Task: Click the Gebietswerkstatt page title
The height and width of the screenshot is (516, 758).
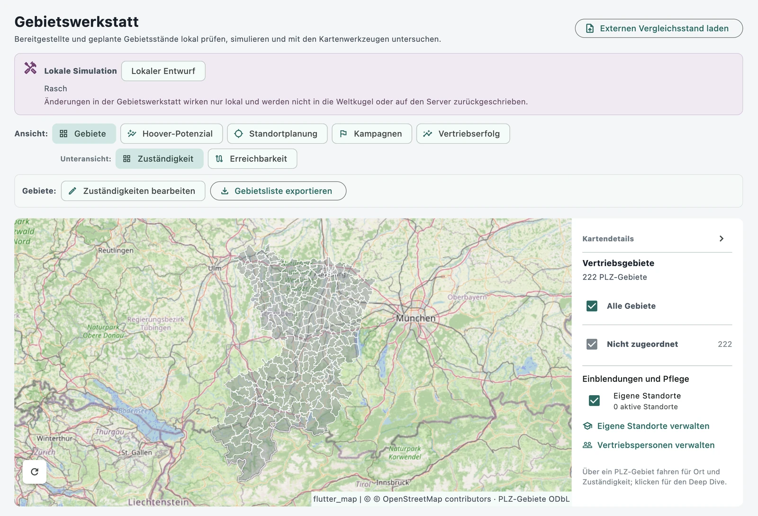Action: [x=76, y=22]
